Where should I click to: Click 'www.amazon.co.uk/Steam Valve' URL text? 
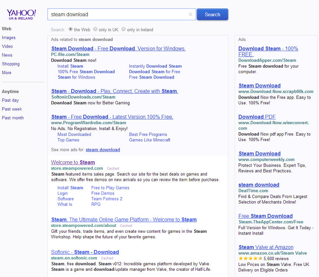(x=273, y=253)
